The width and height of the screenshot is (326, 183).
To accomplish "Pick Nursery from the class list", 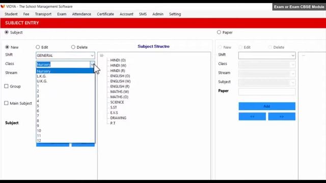I will point(65,71).
